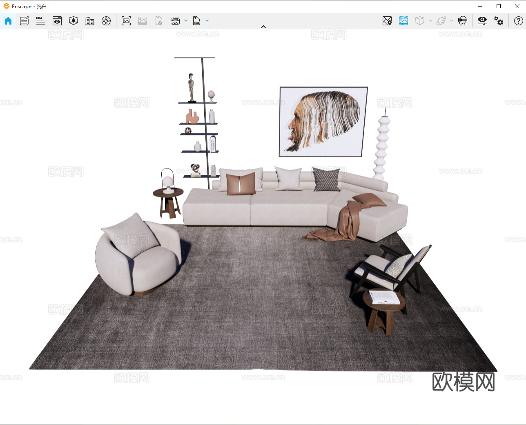
Task: Click the fly/walk wing navigation icon
Action: [x=441, y=21]
